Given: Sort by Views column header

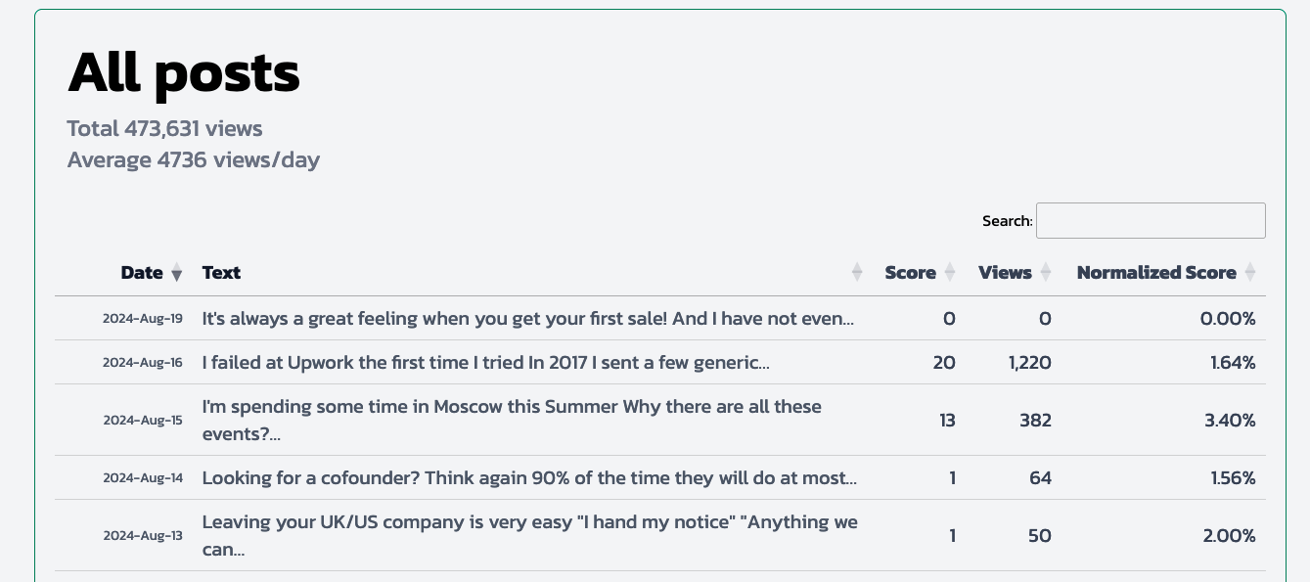Looking at the screenshot, I should point(1005,273).
